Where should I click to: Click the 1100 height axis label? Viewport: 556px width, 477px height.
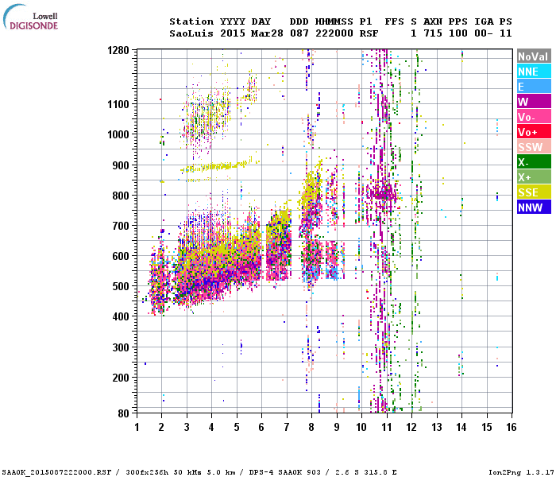[x=118, y=104]
